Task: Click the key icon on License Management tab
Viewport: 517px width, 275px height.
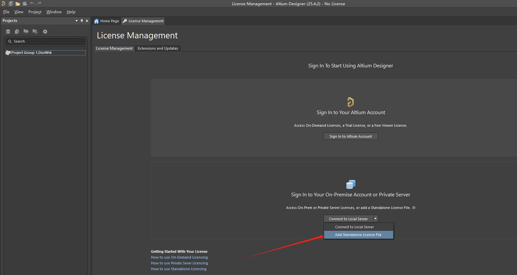Action: [x=125, y=21]
